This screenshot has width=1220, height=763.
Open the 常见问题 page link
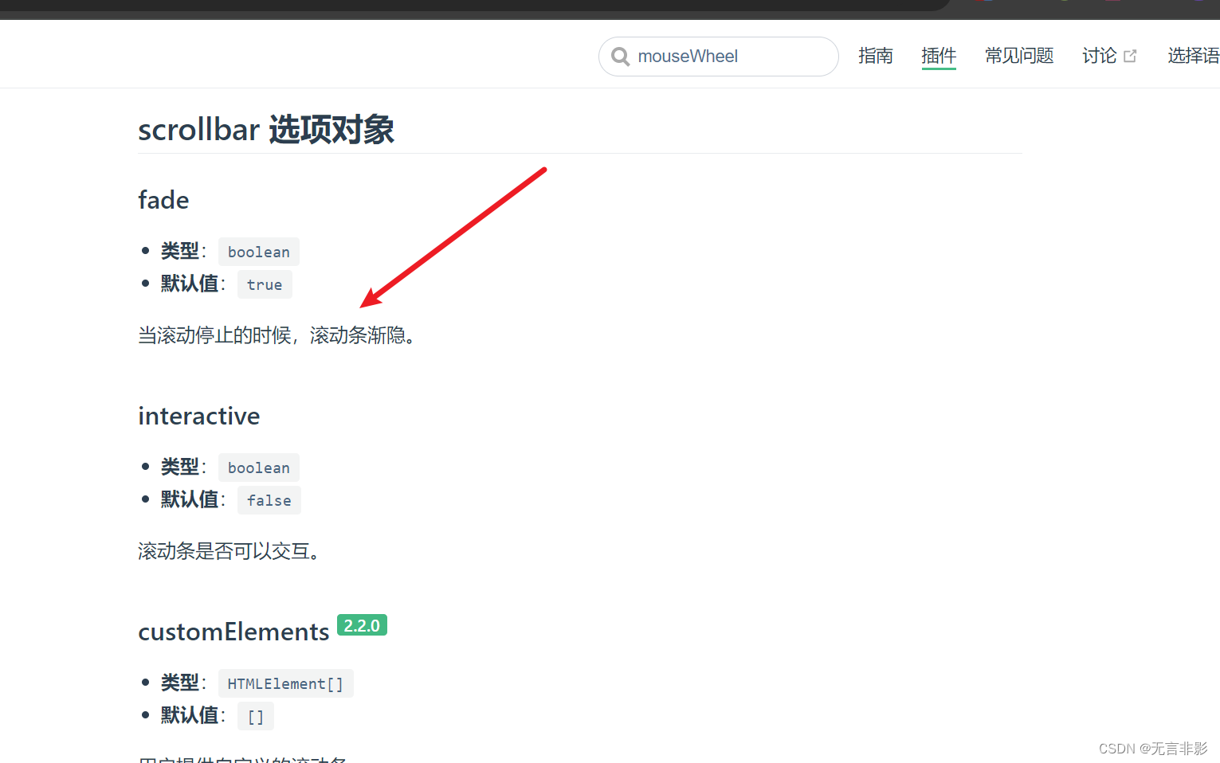[x=1018, y=55]
